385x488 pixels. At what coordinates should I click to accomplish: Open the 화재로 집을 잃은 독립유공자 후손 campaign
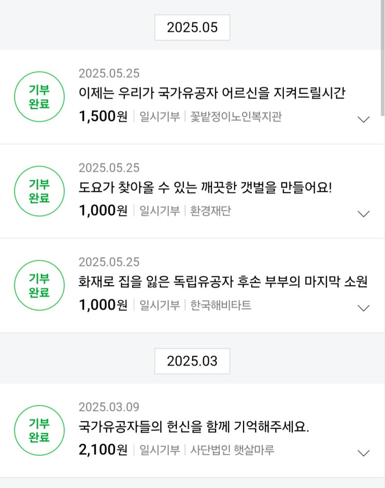pyautogui.click(x=223, y=282)
